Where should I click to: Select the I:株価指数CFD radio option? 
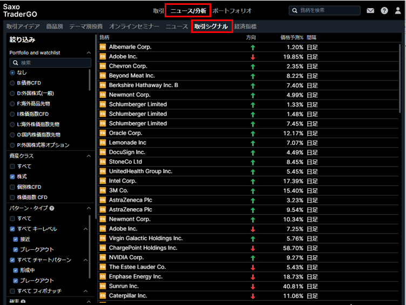click(x=12, y=114)
